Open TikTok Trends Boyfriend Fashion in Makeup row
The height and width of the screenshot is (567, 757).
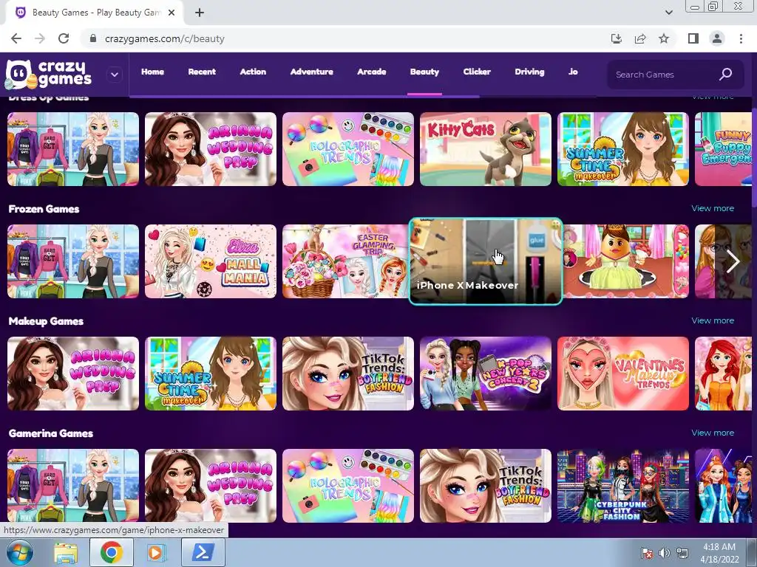(x=348, y=374)
